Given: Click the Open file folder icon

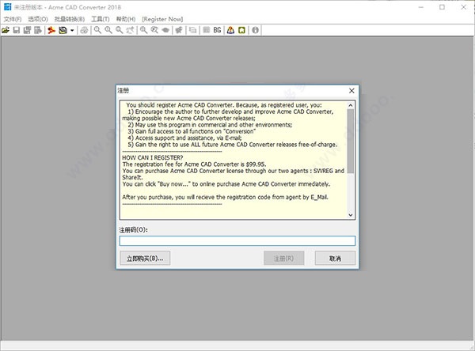Looking at the screenshot, I should tap(6, 30).
